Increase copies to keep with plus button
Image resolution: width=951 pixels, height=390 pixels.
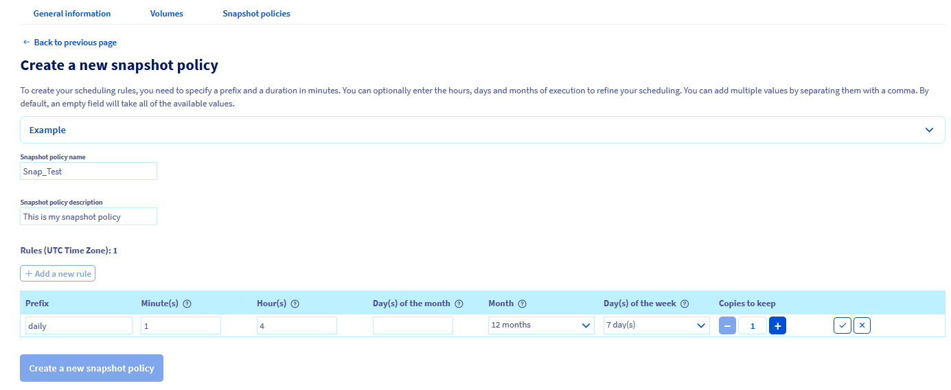tap(777, 325)
